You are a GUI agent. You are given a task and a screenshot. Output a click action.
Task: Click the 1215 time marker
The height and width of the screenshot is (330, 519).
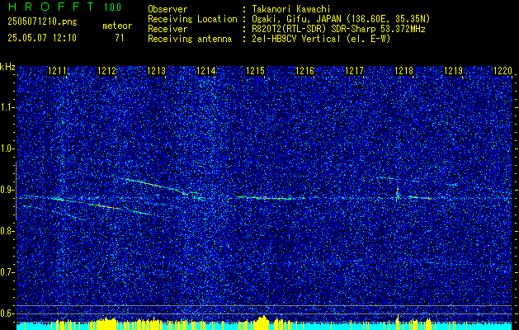(x=255, y=70)
